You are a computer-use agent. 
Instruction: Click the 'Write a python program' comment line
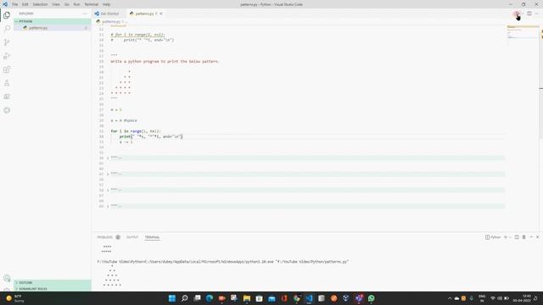[x=165, y=61]
